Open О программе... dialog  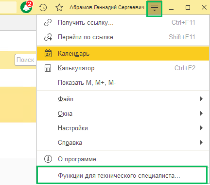point(123,159)
